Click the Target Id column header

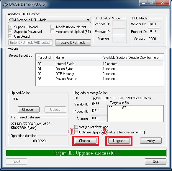coord(45,58)
